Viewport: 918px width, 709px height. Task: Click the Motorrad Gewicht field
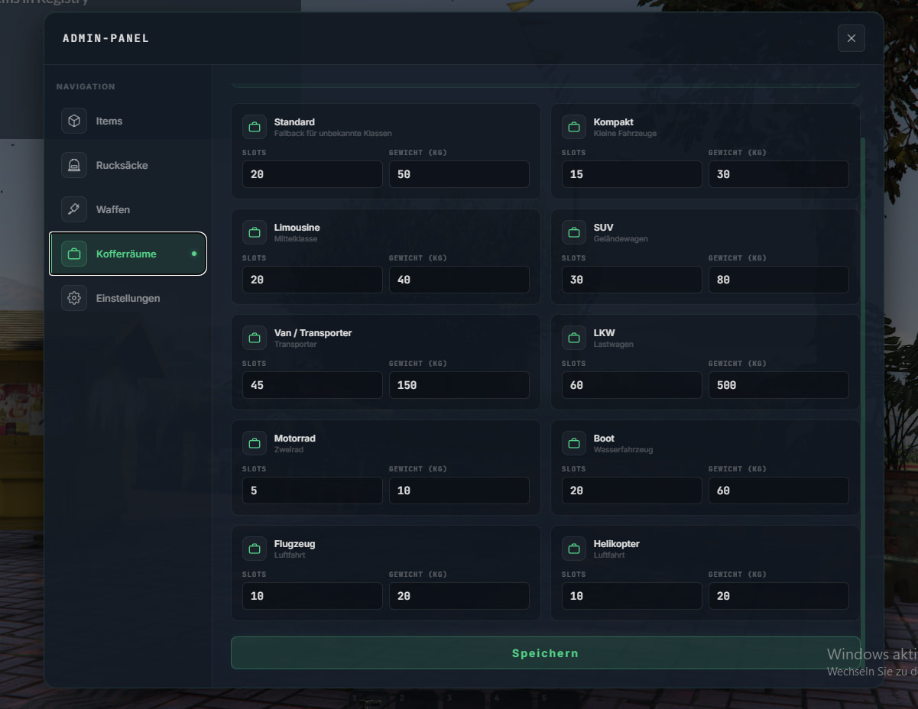click(459, 490)
